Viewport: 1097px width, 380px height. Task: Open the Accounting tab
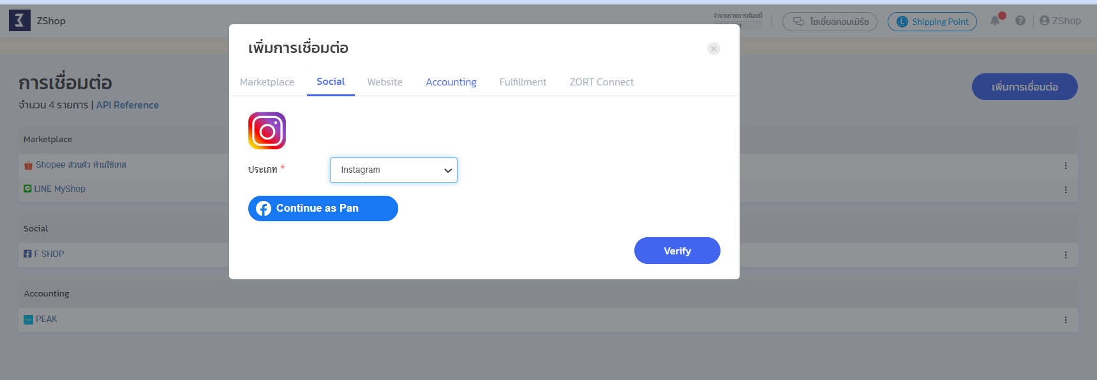451,82
